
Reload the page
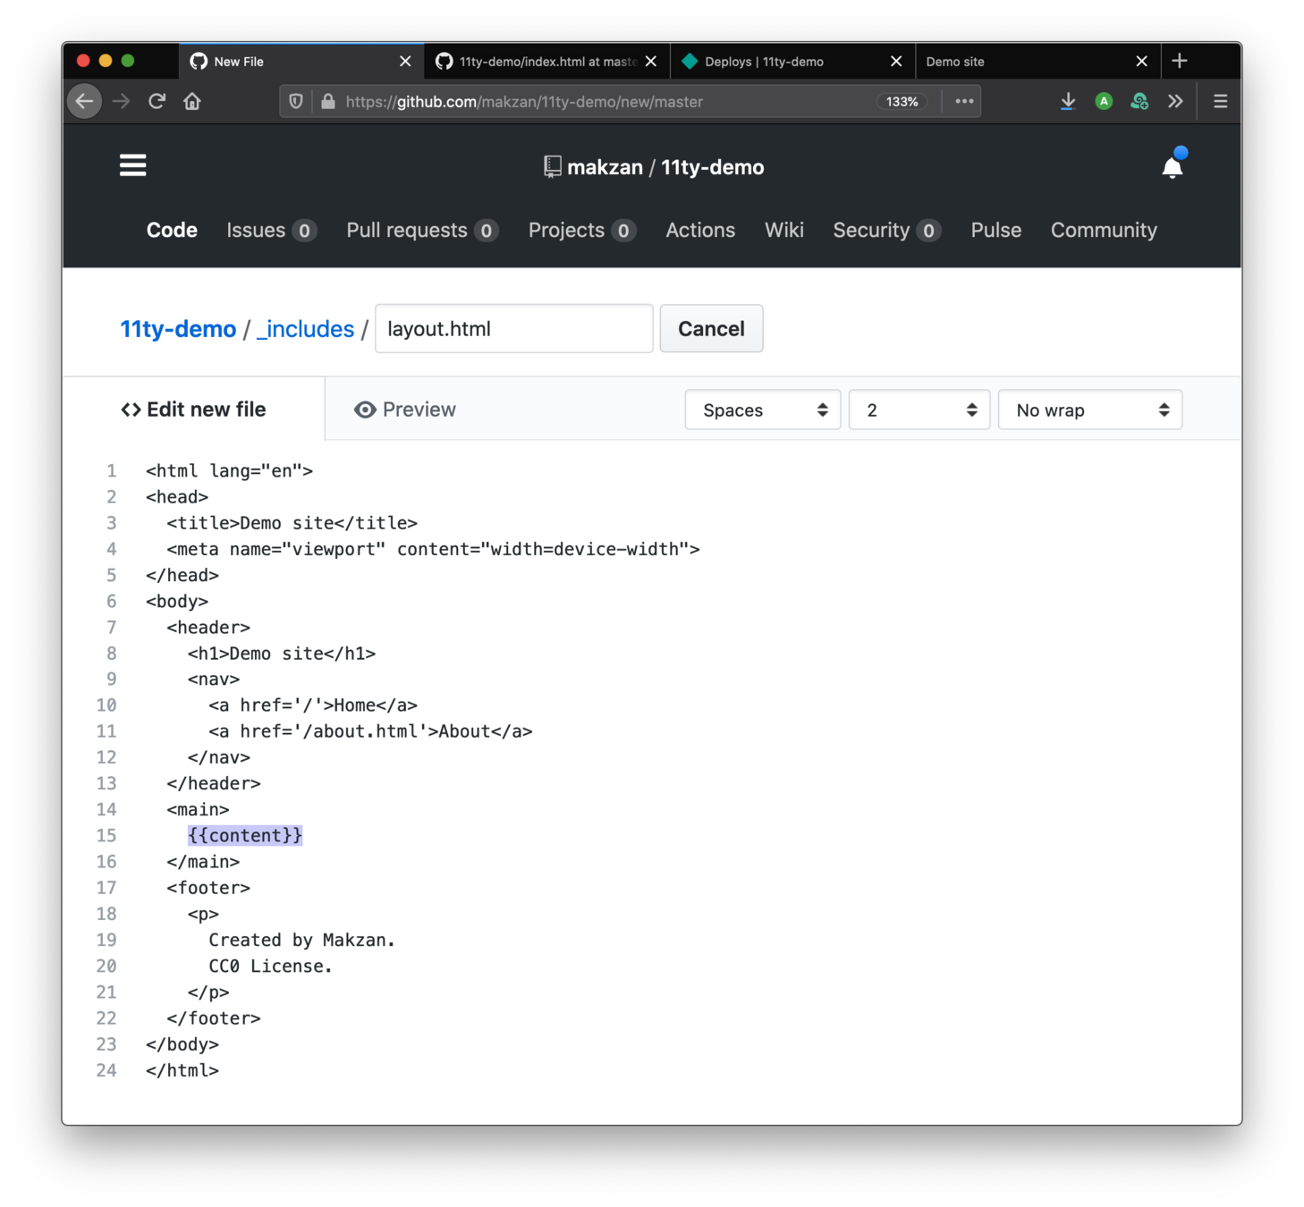(x=157, y=101)
